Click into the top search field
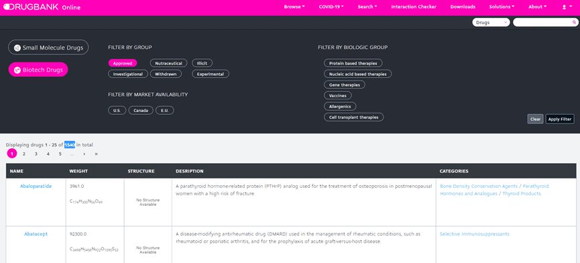 pyautogui.click(x=542, y=23)
